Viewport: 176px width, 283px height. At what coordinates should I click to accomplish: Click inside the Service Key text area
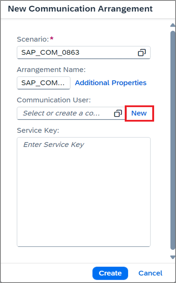84,192
